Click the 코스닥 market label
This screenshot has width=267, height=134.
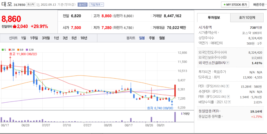pyautogui.click(x=31, y=5)
